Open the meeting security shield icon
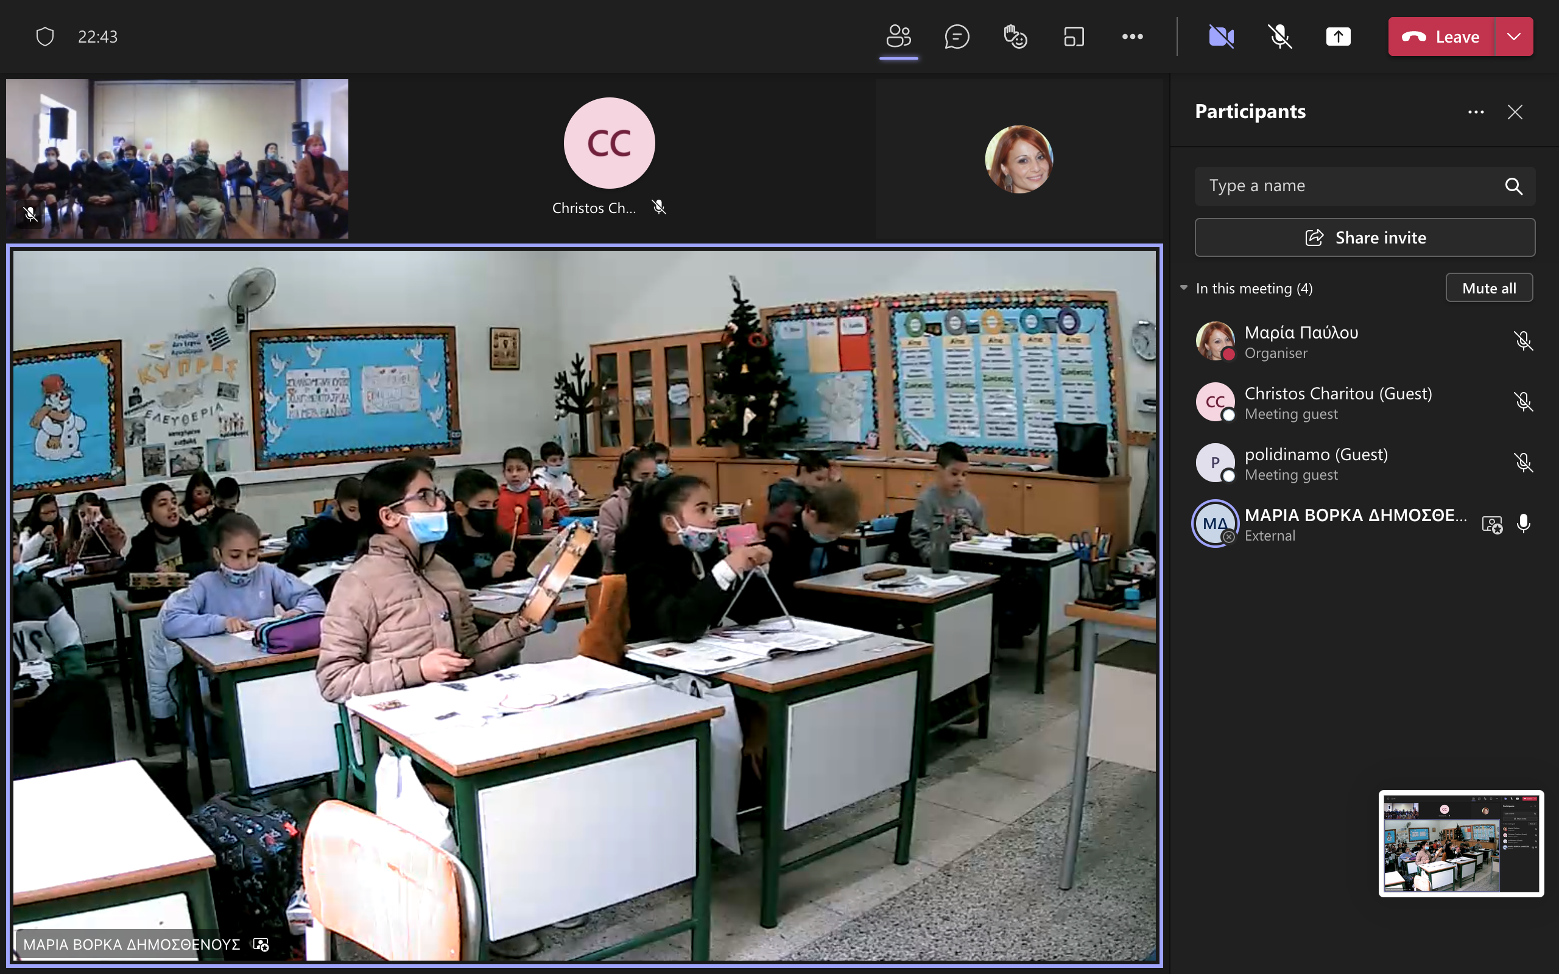 click(44, 37)
